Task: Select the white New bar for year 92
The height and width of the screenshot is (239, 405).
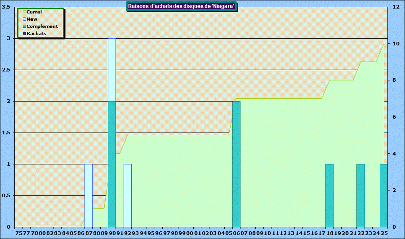Action: [128, 195]
